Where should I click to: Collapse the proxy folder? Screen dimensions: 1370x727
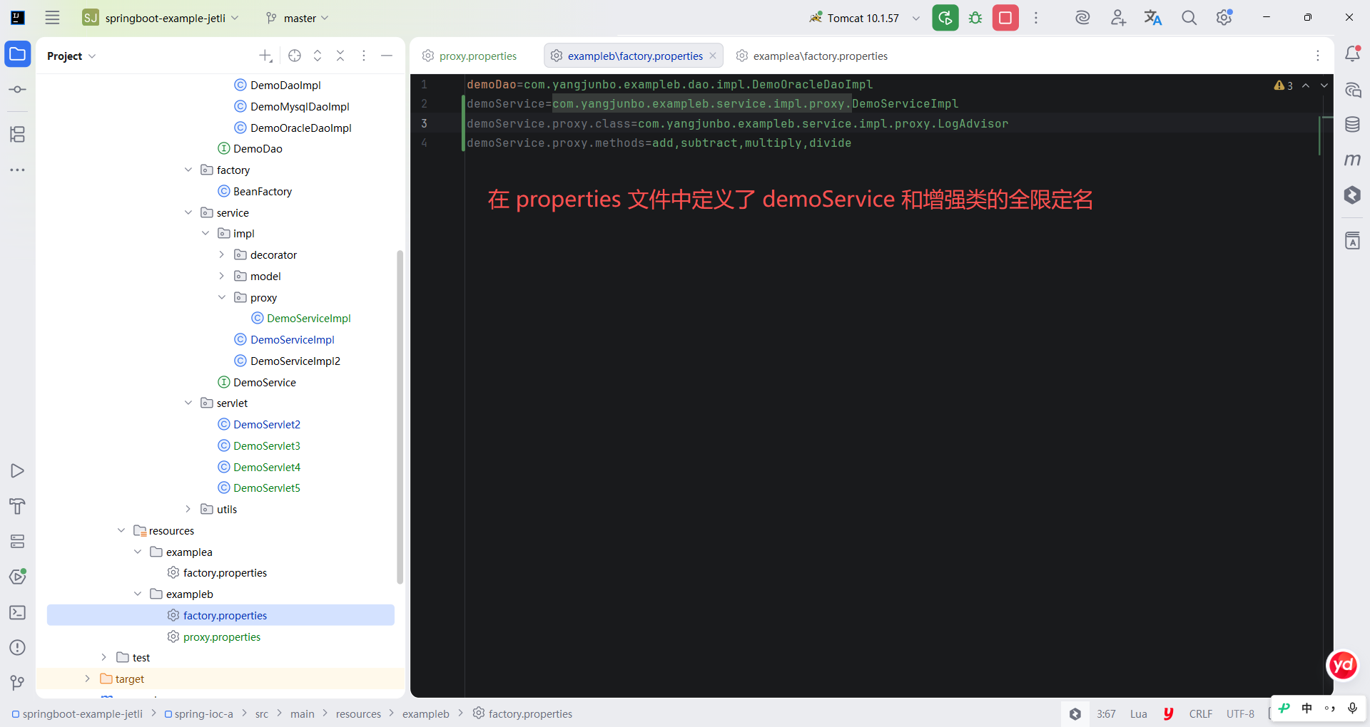(221, 297)
